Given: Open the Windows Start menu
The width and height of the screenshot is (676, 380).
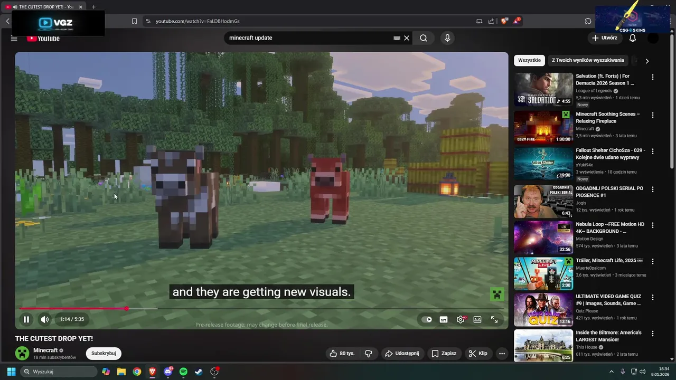Looking at the screenshot, I should (11, 372).
